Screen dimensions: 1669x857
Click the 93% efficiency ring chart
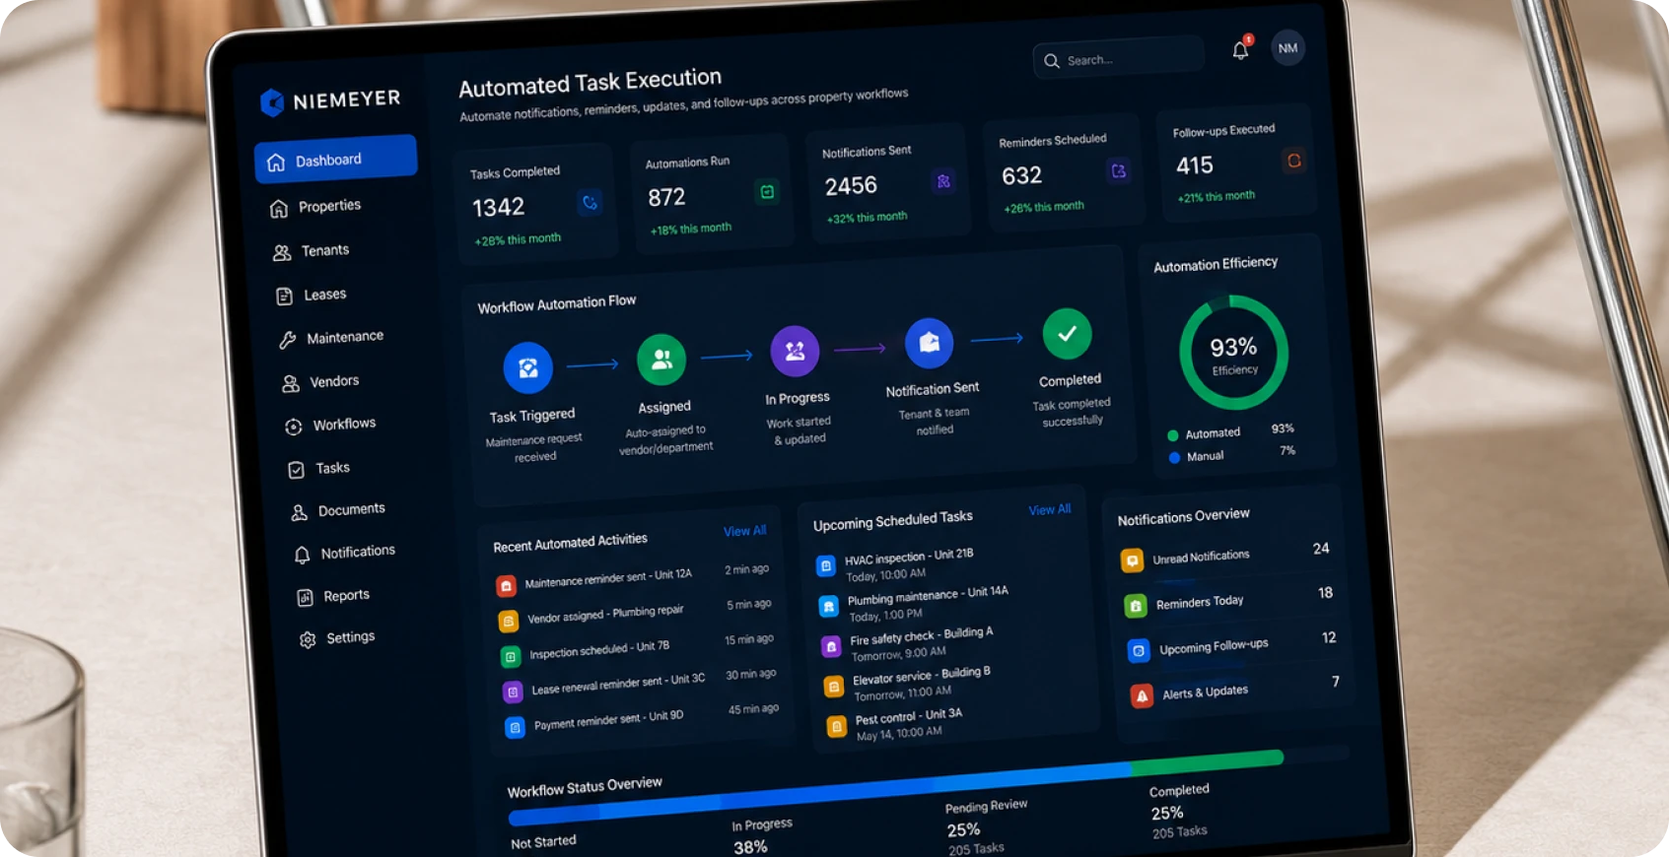(1233, 353)
